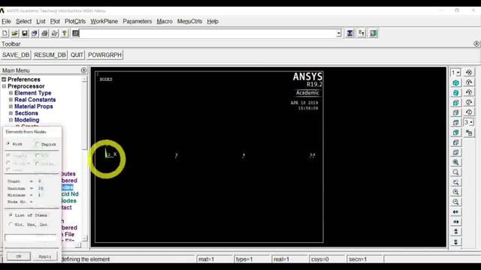Select the List of Items radio button

11,215
